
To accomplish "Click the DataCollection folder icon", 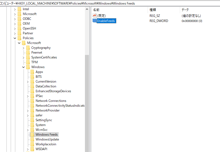I will click(x=32, y=86).
